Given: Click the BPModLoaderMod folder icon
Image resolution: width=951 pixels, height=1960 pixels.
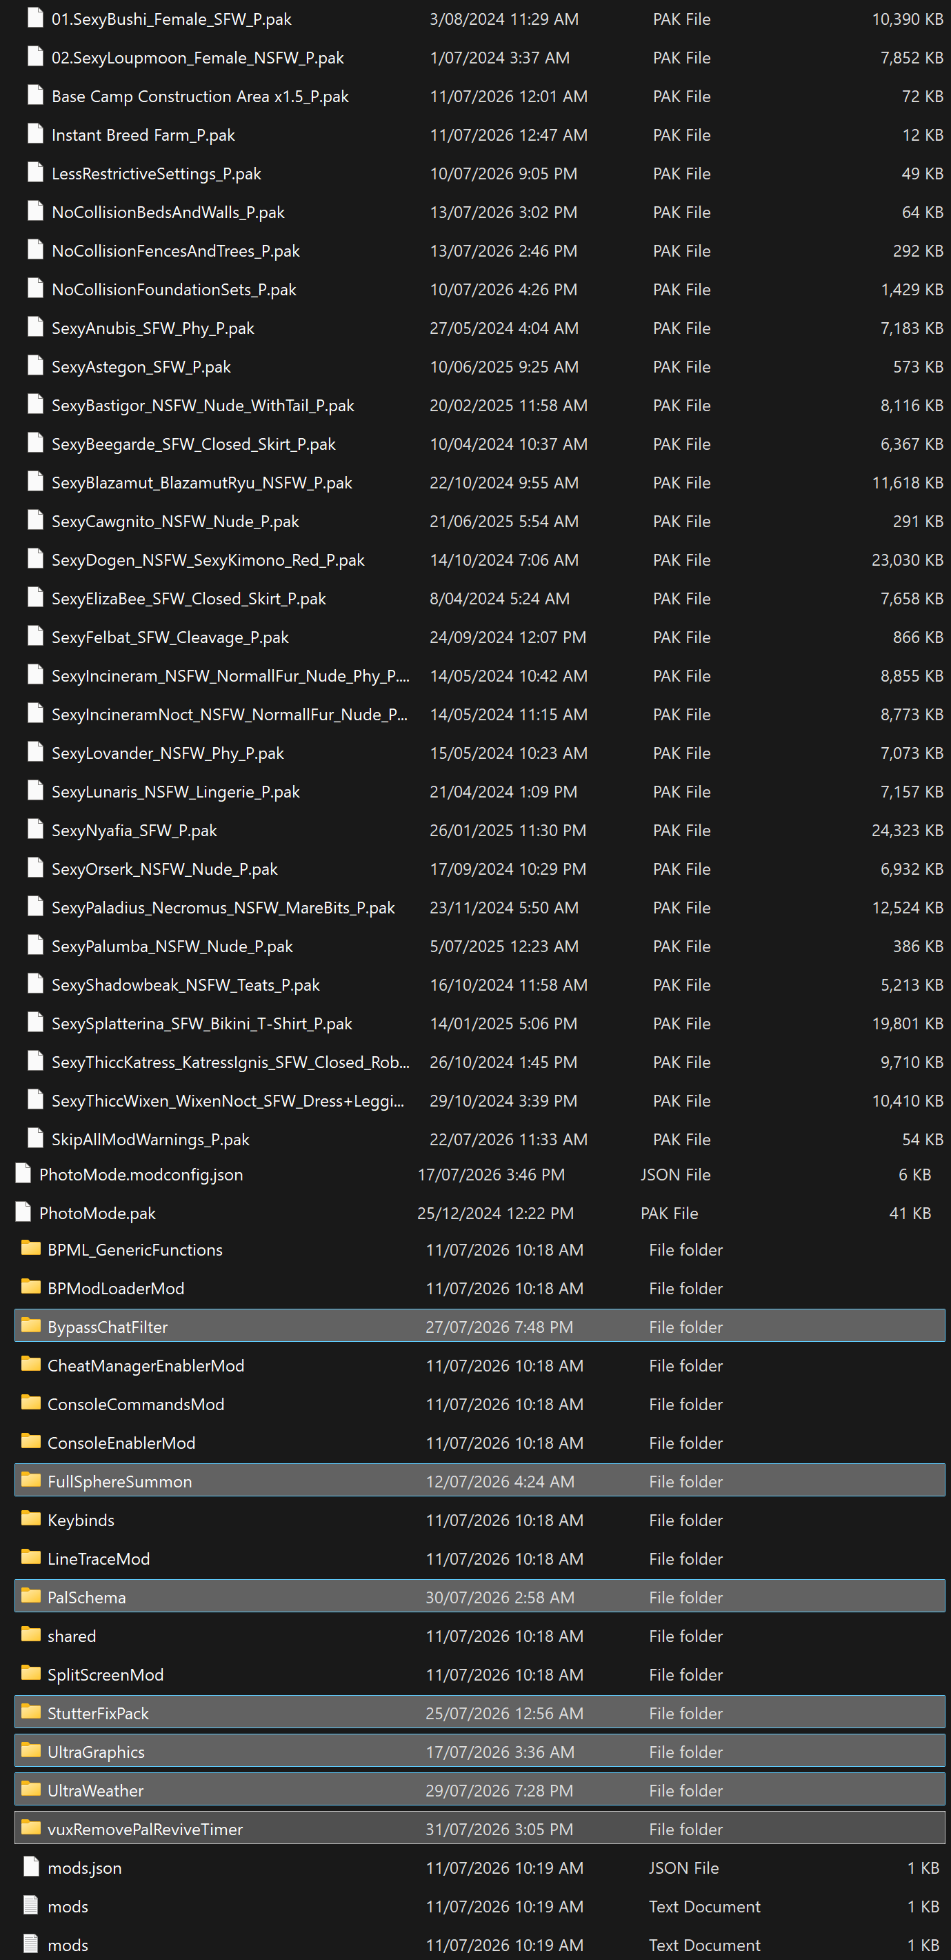Looking at the screenshot, I should [x=31, y=1287].
